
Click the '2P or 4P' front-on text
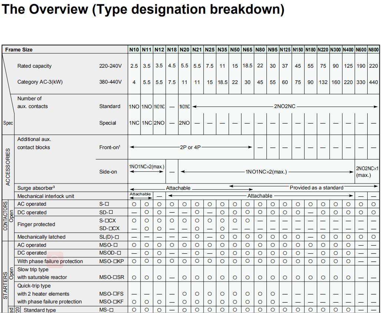point(190,147)
